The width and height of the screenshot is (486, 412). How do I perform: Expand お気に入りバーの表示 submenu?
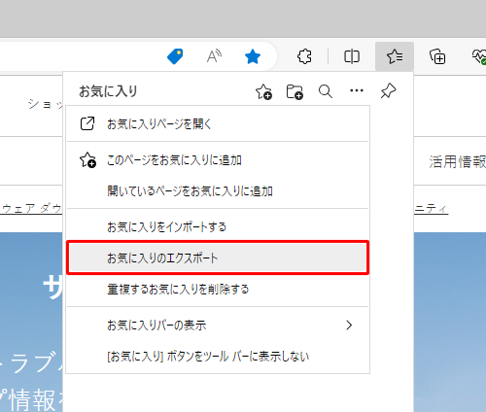pos(218,325)
